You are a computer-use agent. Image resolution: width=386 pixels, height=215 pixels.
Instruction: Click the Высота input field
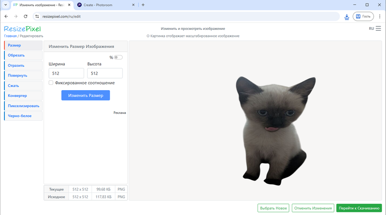click(105, 73)
